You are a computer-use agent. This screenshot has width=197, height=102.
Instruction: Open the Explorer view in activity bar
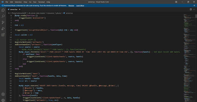(3, 10)
